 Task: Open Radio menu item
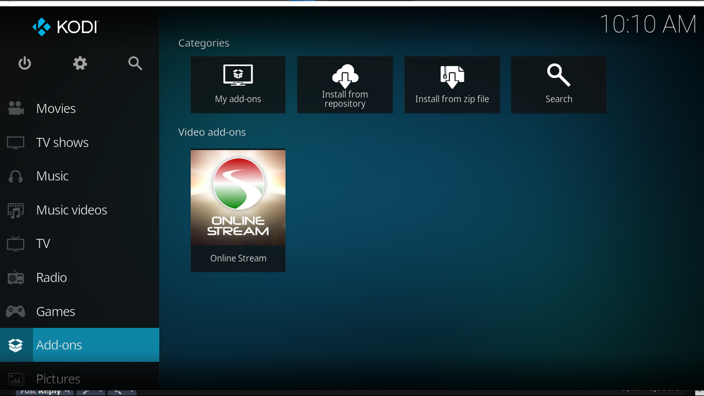(x=80, y=278)
